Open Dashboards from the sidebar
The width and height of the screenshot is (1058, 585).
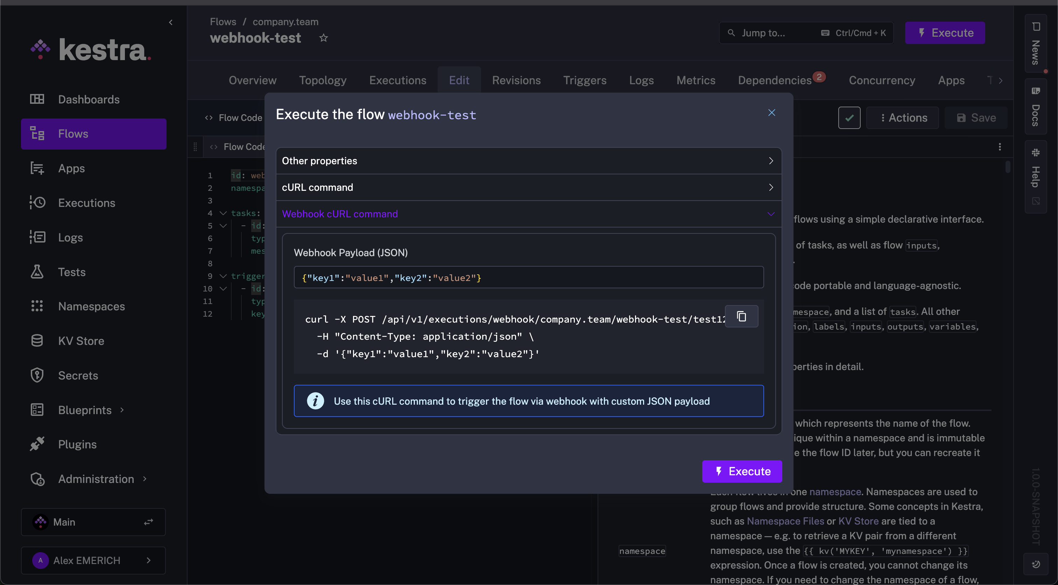click(x=94, y=99)
